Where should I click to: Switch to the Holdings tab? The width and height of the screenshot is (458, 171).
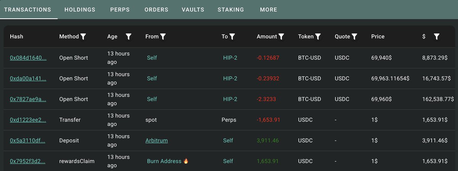[80, 10]
